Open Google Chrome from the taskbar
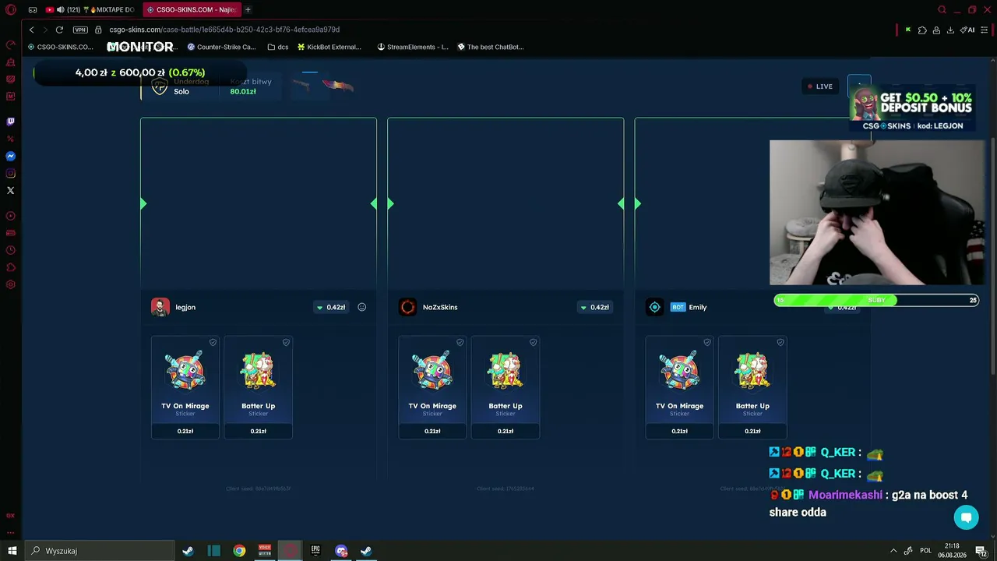This screenshot has height=561, width=997. coord(239,551)
